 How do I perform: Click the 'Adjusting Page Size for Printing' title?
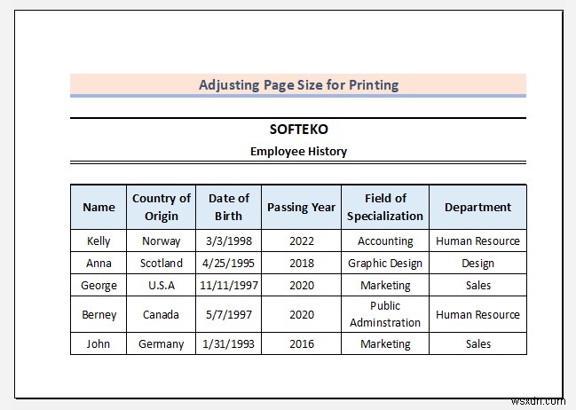(298, 85)
